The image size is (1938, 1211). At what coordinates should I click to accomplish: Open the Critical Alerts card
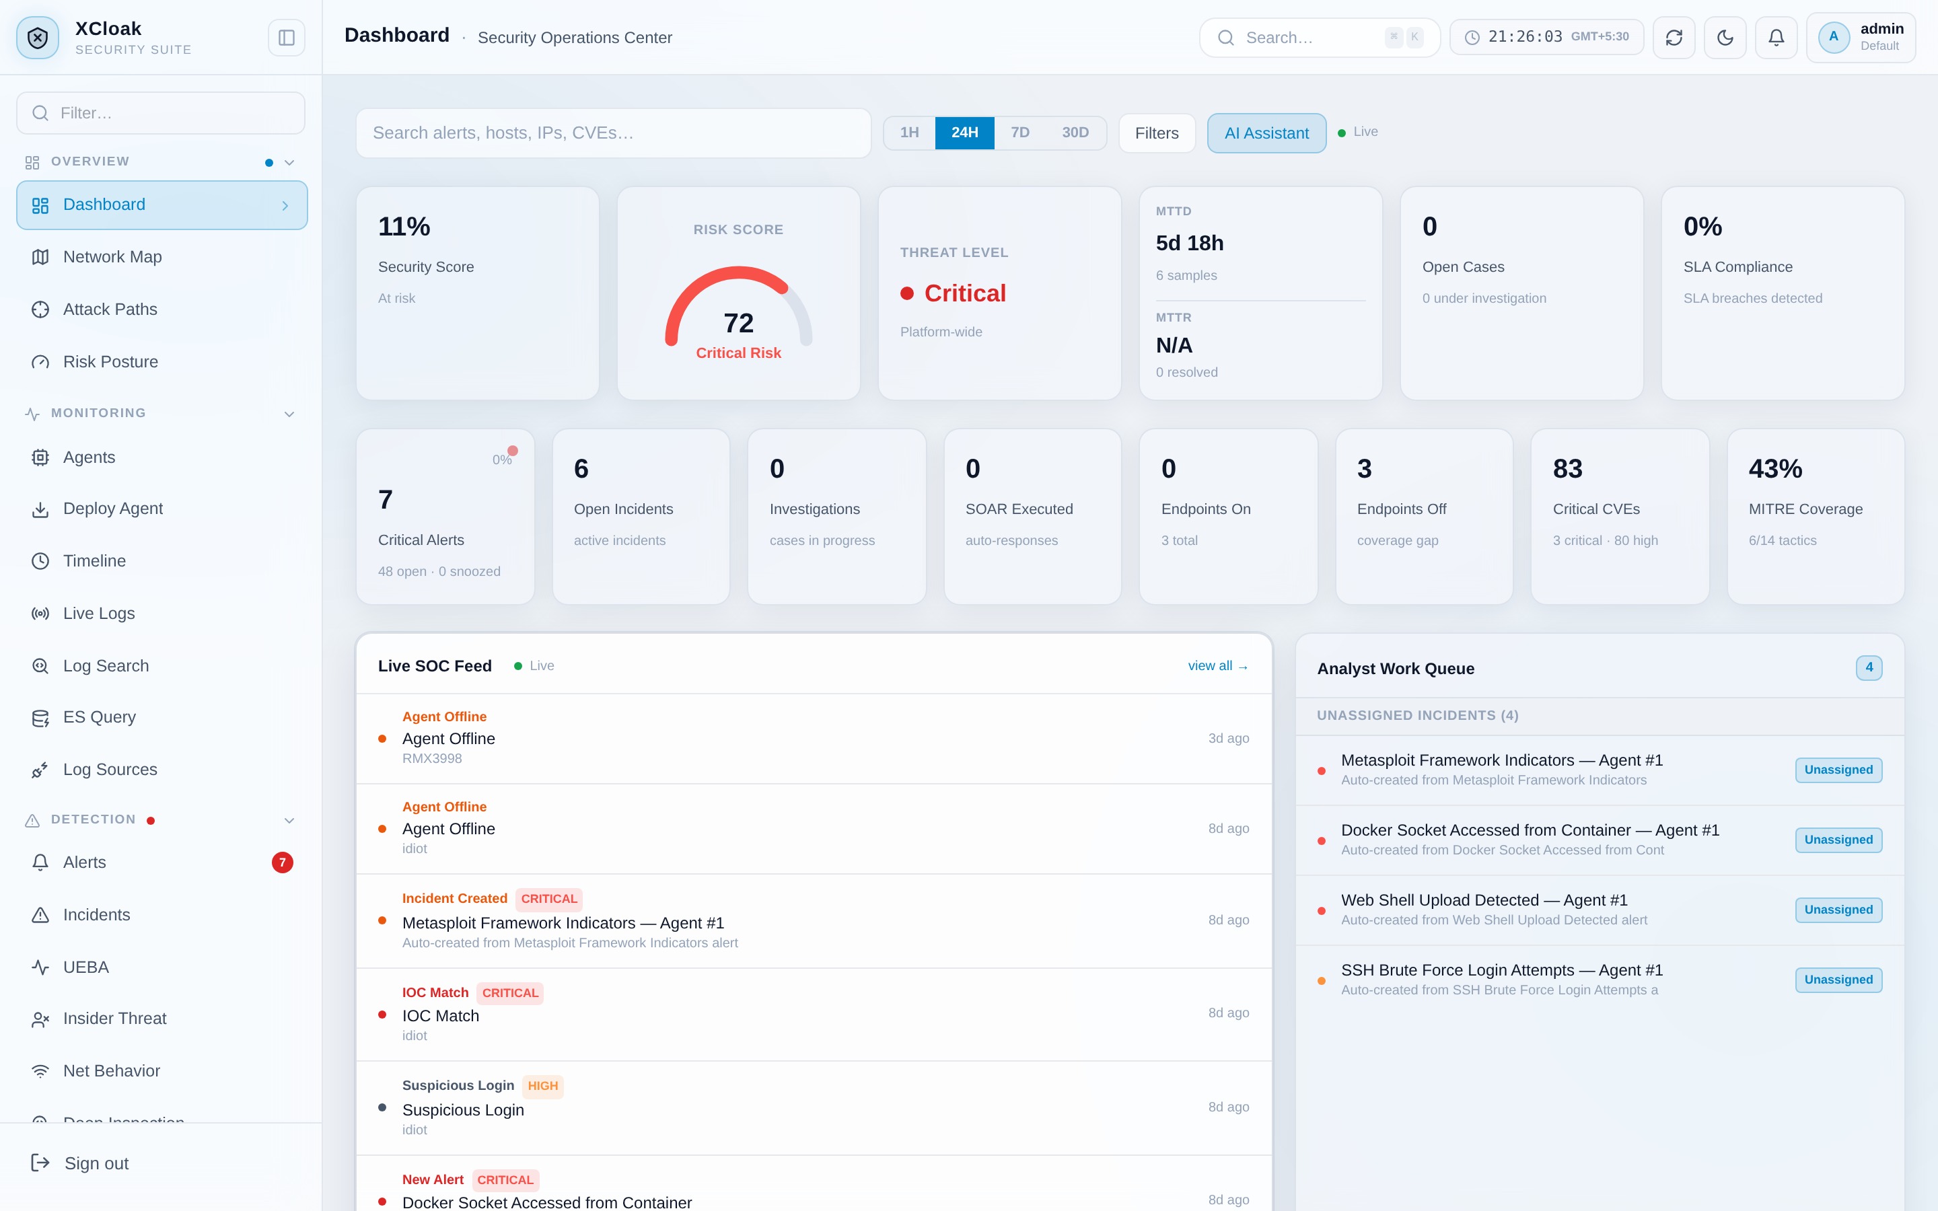click(445, 517)
